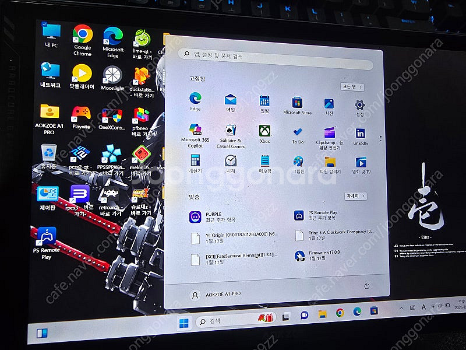Image resolution: width=466 pixels, height=350 pixels.
Task: Select the lime-qt desktop shortcut
Action: tap(142, 44)
